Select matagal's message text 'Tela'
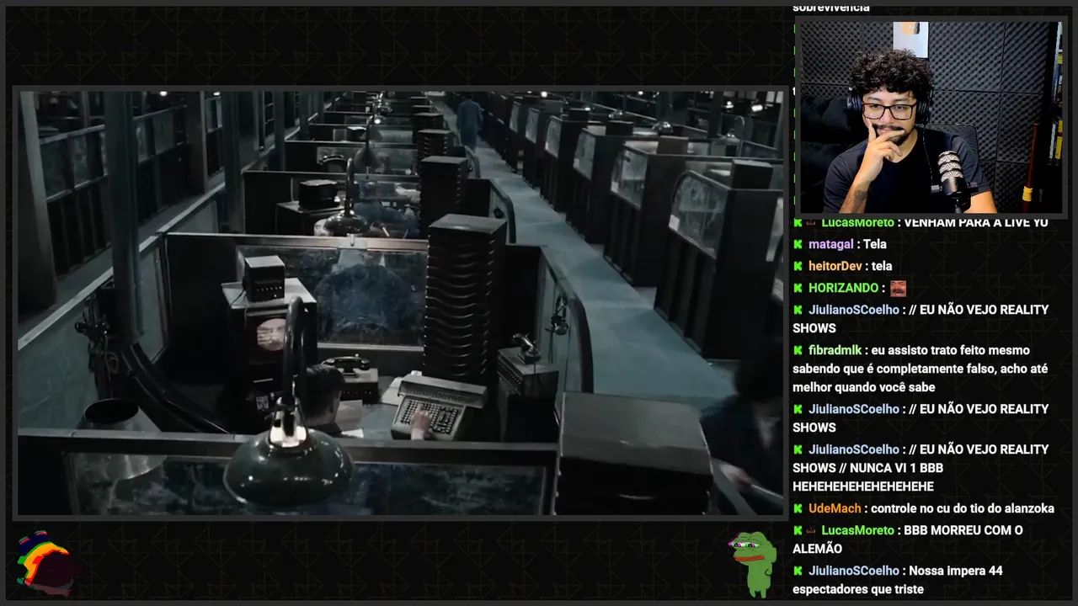Viewport: 1078px width, 606px height. point(875,244)
